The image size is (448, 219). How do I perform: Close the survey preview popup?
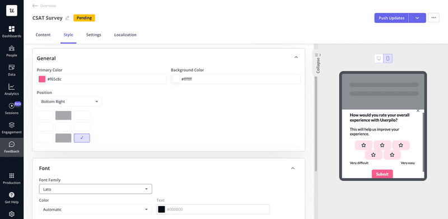click(x=418, y=111)
